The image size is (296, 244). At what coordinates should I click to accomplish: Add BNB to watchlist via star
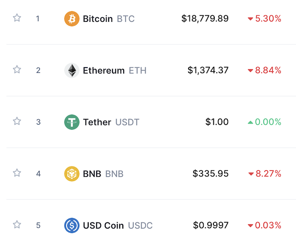click(17, 173)
